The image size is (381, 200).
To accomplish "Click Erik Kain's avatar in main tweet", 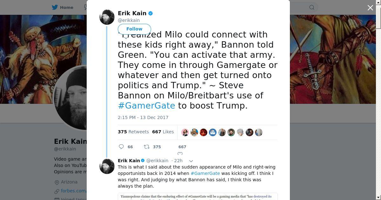I will coord(107,17).
